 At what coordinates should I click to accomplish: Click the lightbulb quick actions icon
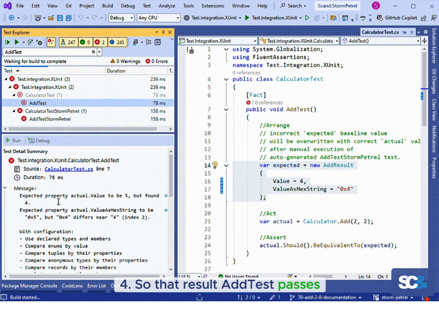(215, 165)
